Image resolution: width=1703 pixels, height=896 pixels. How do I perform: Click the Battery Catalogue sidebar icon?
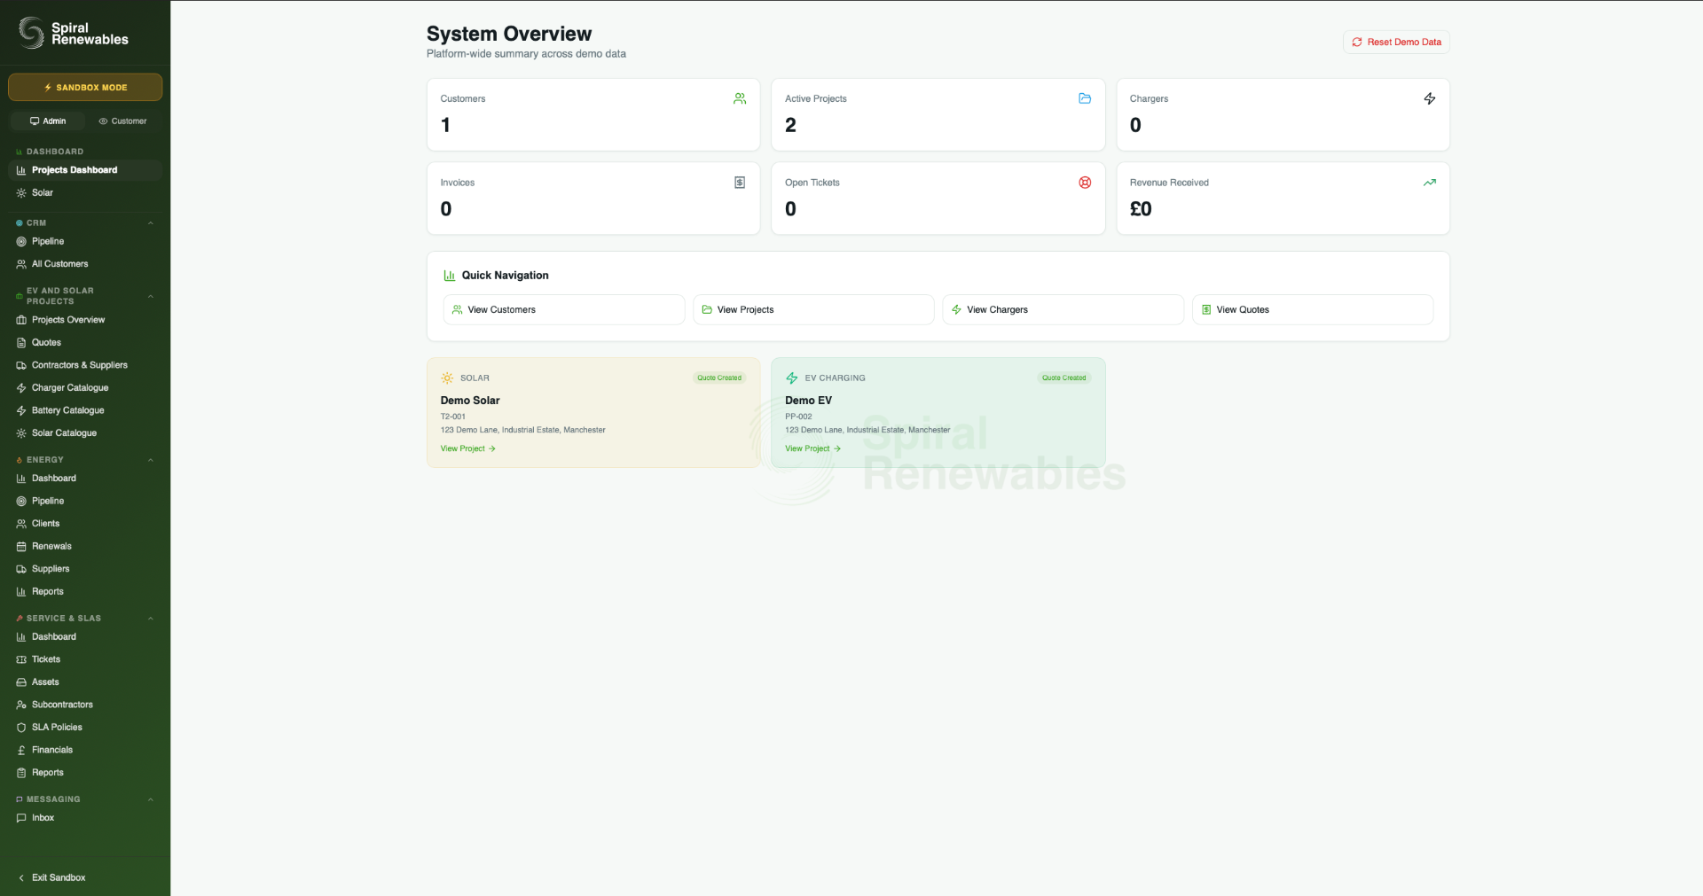21,410
